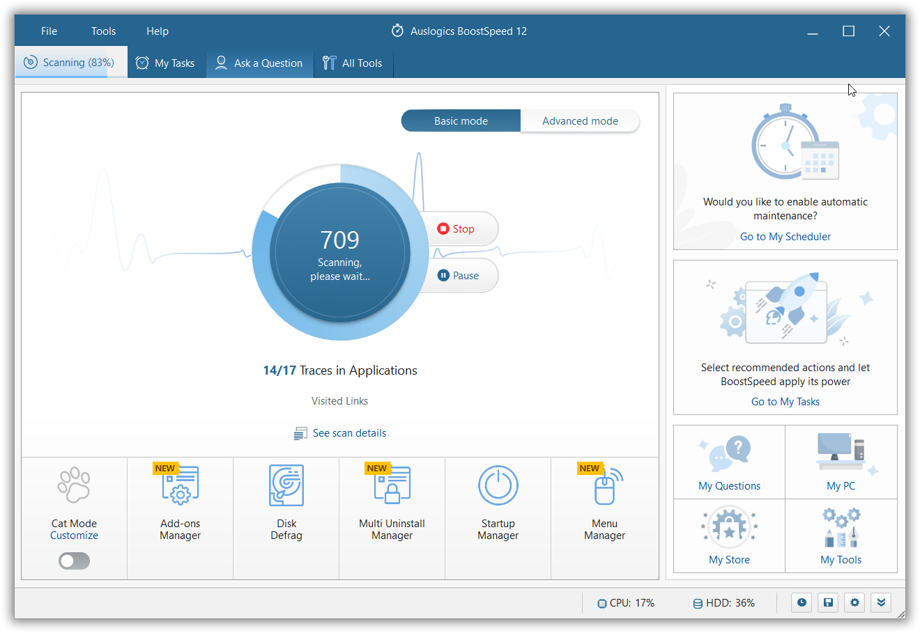This screenshot has width=920, height=633.
Task: Open See scan details link
Action: pos(349,432)
